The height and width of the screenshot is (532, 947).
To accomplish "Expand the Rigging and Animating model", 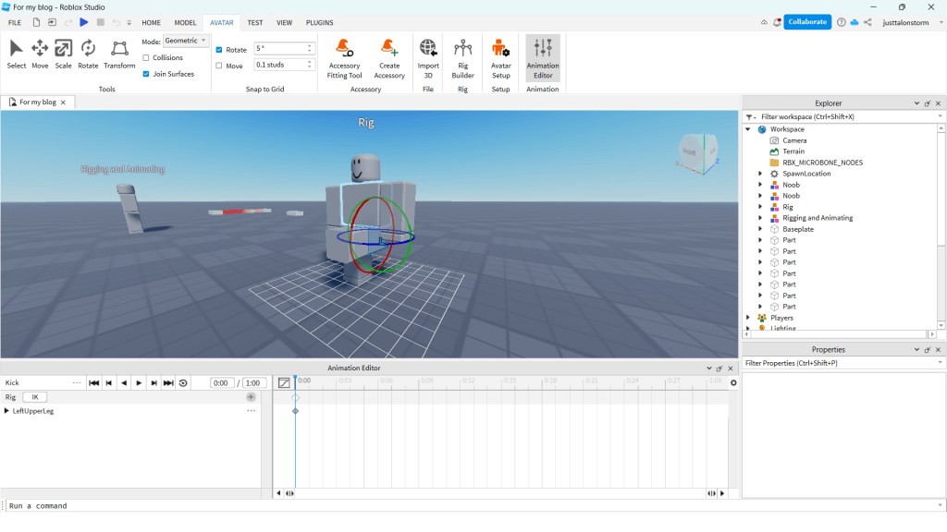I will pyautogui.click(x=760, y=218).
